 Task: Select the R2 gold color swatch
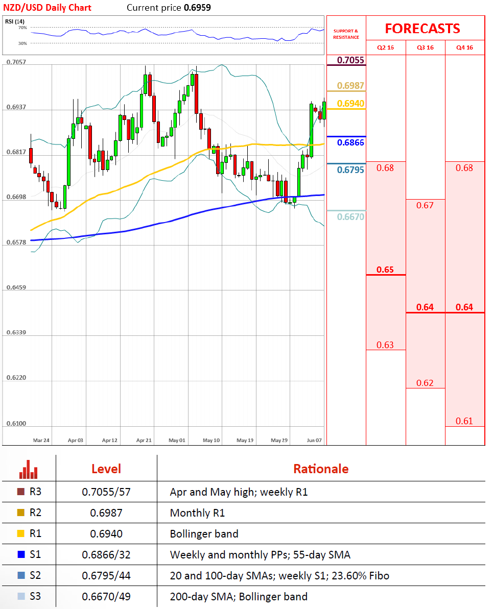(x=21, y=513)
